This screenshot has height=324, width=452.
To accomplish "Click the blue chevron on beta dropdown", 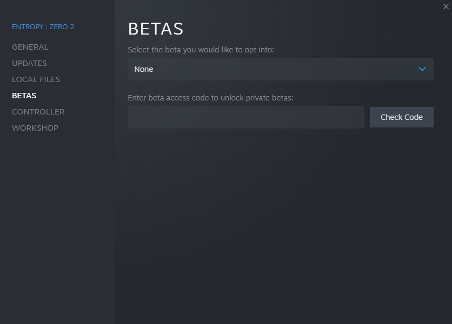I will (422, 69).
